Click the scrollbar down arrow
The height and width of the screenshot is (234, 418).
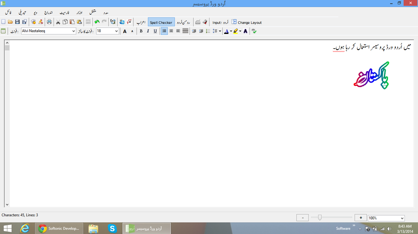pos(7,205)
